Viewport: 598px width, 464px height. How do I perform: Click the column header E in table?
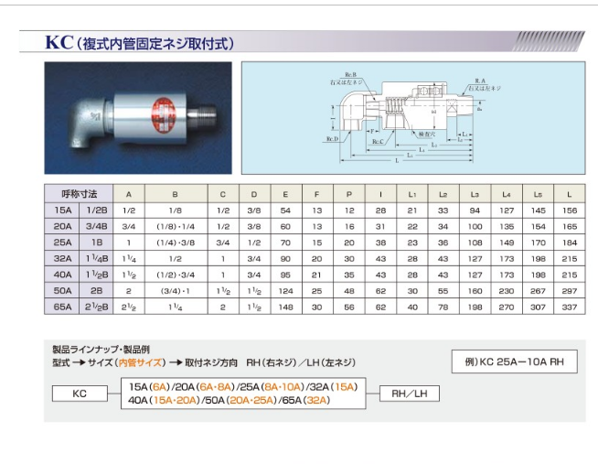tap(285, 194)
